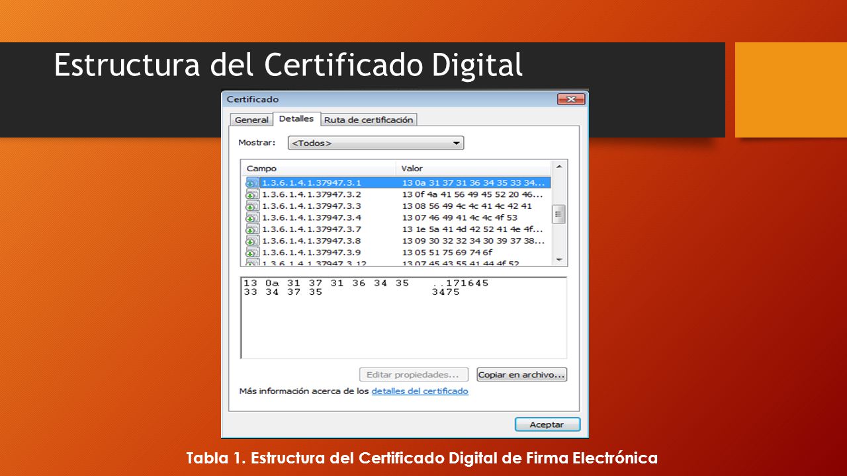Screen dimensions: 847x476
Task: Click the icon beside field 1.3.6.1.4.1.37947.3.3
Action: [x=251, y=206]
